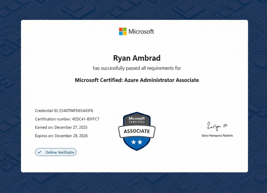Image resolution: width=267 pixels, height=193 pixels.
Task: Click the Microsoft Certified text atop the shield
Action: click(x=137, y=120)
